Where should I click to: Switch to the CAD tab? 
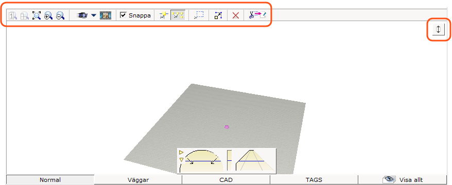226,180
